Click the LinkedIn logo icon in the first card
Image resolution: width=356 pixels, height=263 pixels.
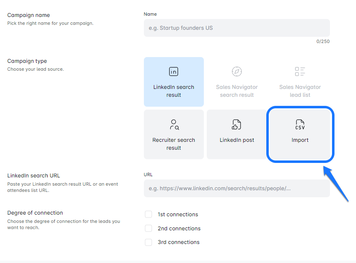174,72
